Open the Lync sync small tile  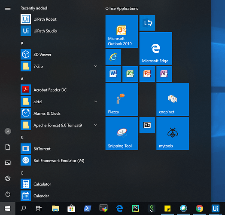(x=147, y=23)
